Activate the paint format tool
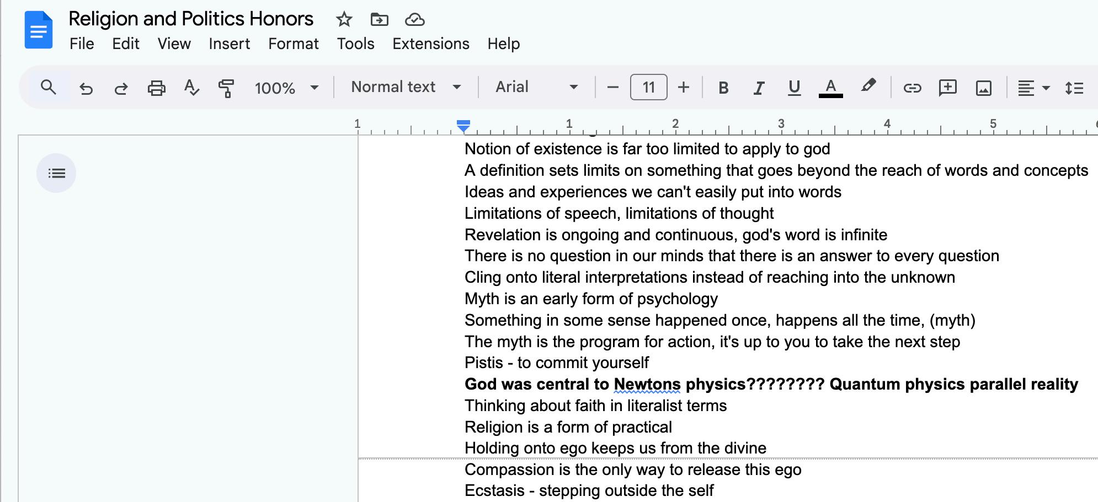Viewport: 1098px width, 502px height. 226,88
